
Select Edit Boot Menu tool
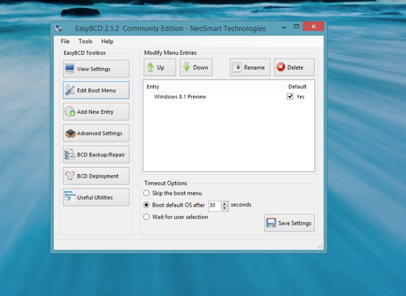point(96,90)
